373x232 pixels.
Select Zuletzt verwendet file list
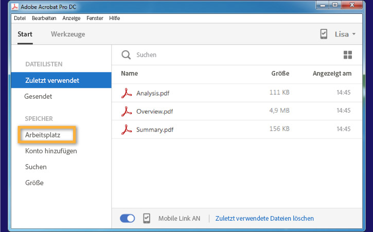point(61,80)
